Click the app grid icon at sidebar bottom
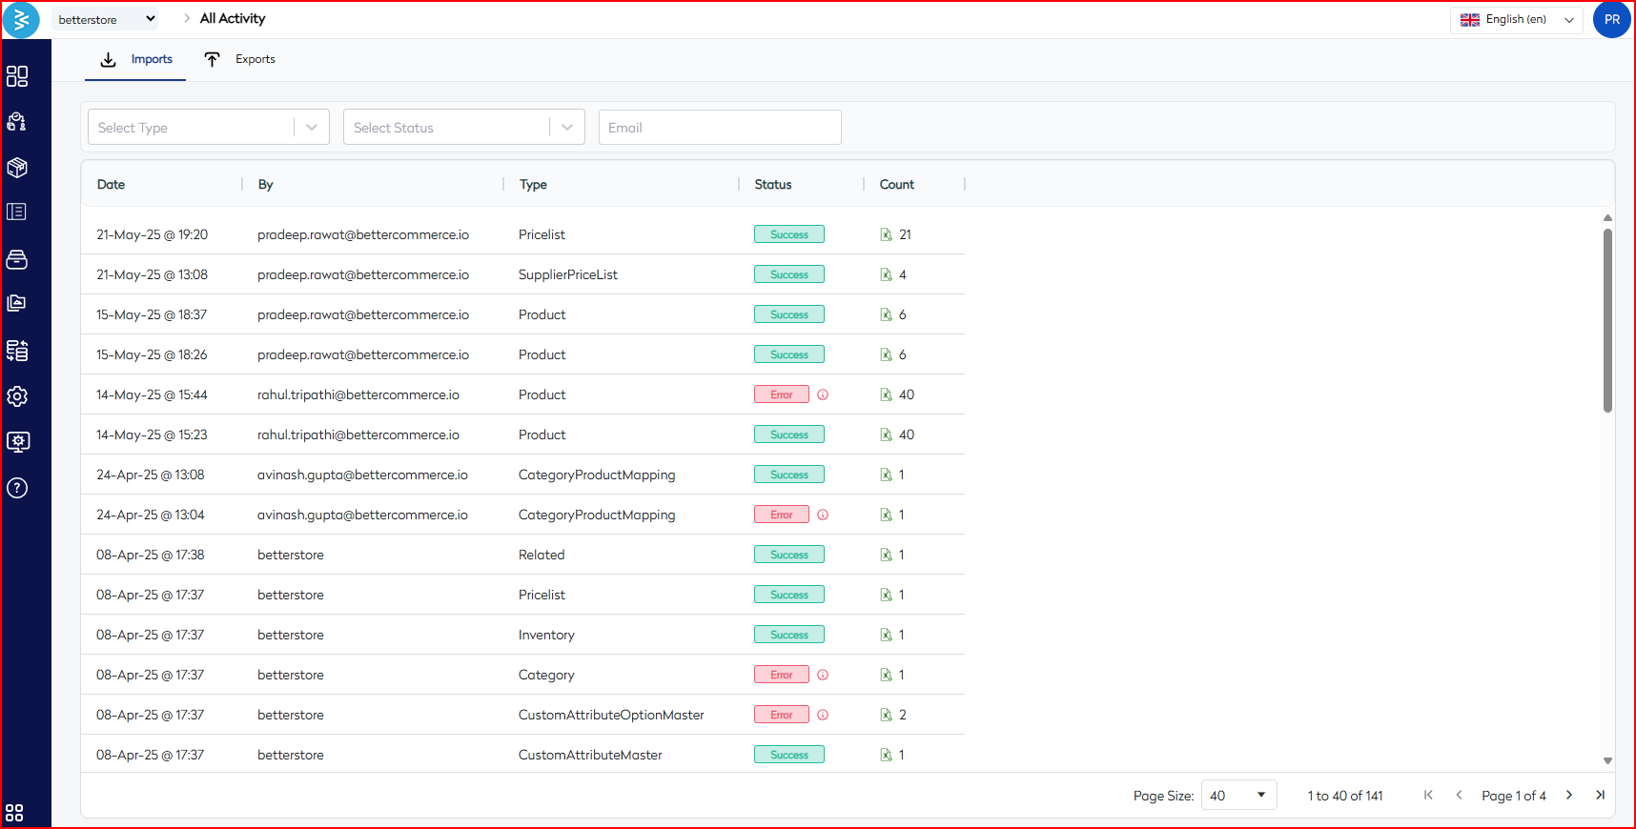This screenshot has height=829, width=1636. (15, 813)
